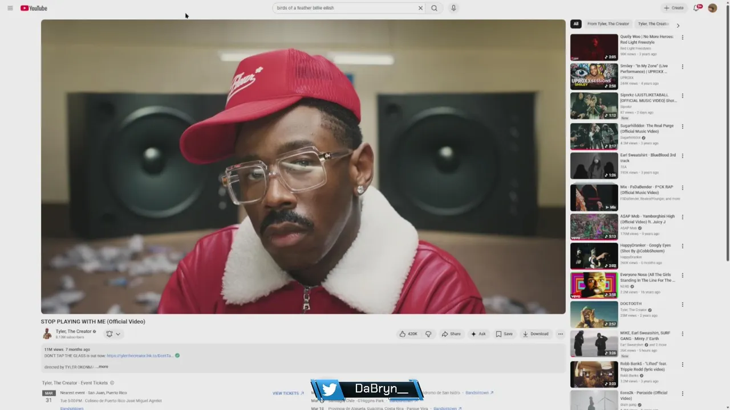Viewport: 730px width, 410px height.
Task: Dislike the video with thumbs down
Action: tap(428, 334)
